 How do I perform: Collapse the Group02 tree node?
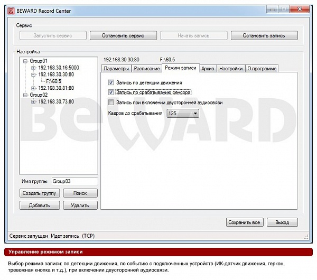(x=25, y=95)
